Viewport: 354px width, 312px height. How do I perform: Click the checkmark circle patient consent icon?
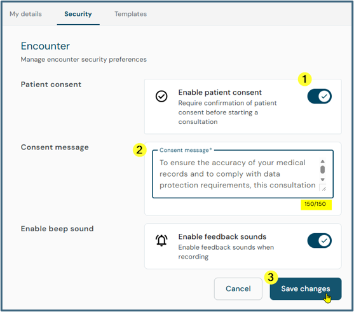coord(161,97)
